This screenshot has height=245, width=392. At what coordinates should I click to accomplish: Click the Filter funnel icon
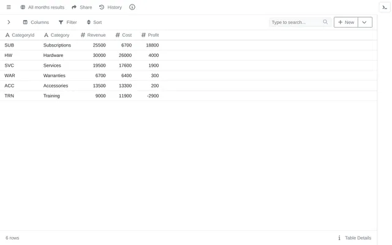point(61,22)
